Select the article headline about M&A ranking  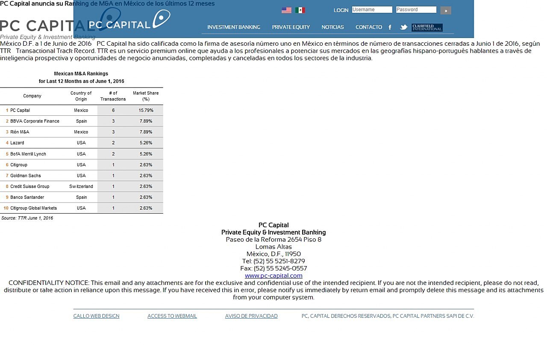click(x=107, y=4)
